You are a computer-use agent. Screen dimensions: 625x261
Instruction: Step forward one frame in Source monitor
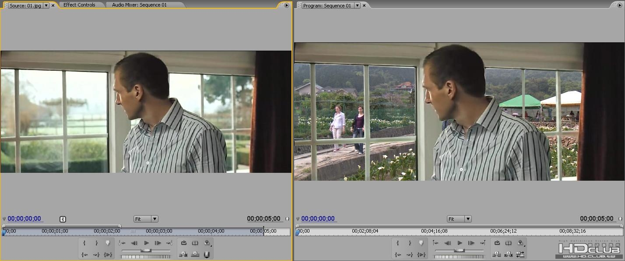(x=158, y=243)
